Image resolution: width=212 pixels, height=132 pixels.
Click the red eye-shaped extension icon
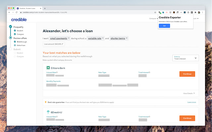[x=167, y=13]
